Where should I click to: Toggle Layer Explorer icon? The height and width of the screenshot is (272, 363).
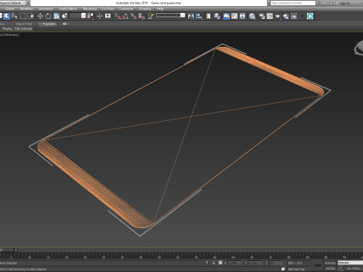pyautogui.click(x=217, y=16)
